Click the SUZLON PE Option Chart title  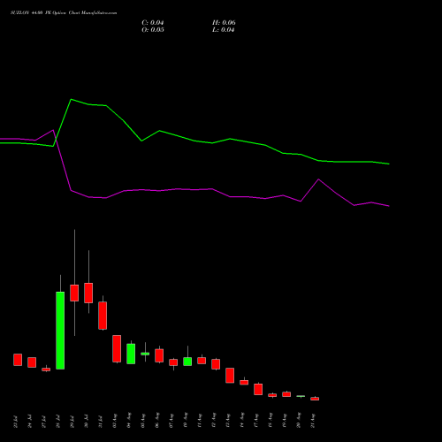(x=64, y=13)
